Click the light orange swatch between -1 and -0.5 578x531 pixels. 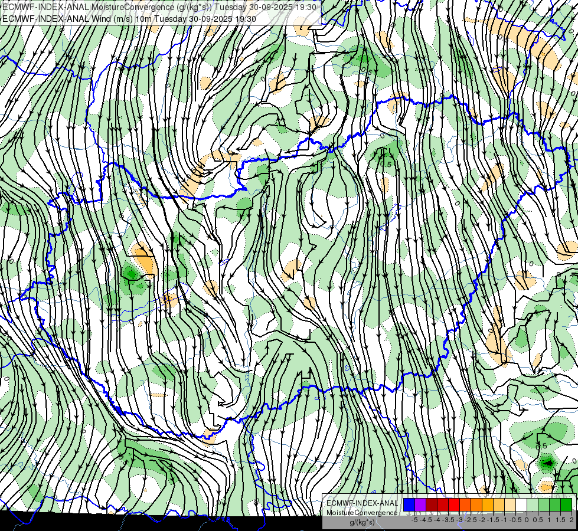499,505
